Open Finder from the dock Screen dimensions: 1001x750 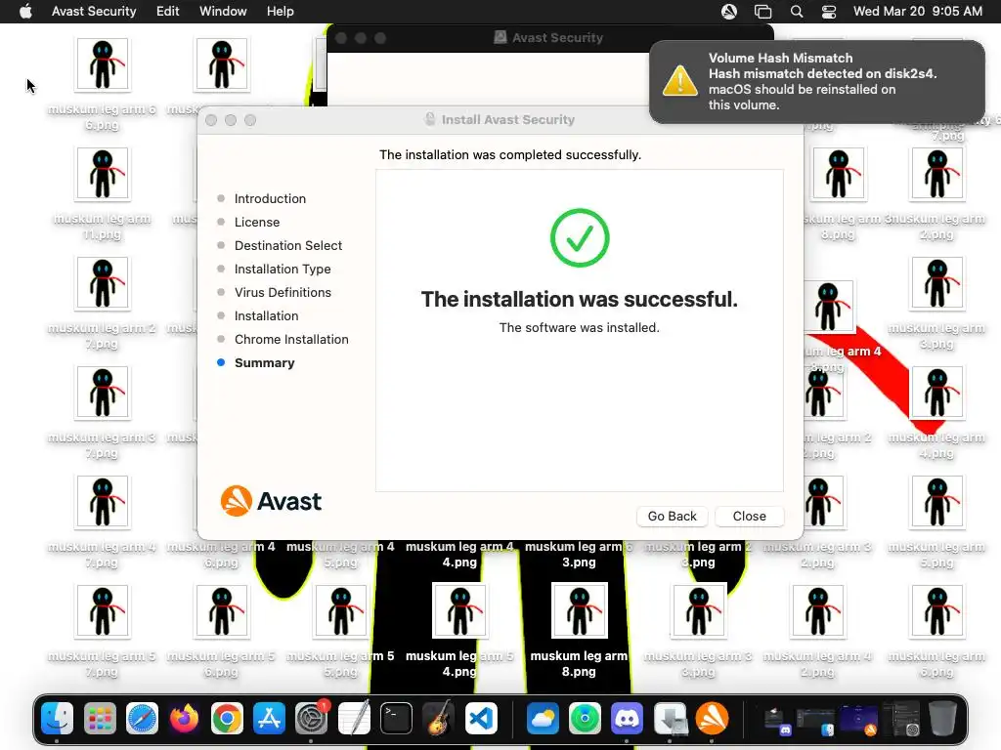pyautogui.click(x=58, y=719)
